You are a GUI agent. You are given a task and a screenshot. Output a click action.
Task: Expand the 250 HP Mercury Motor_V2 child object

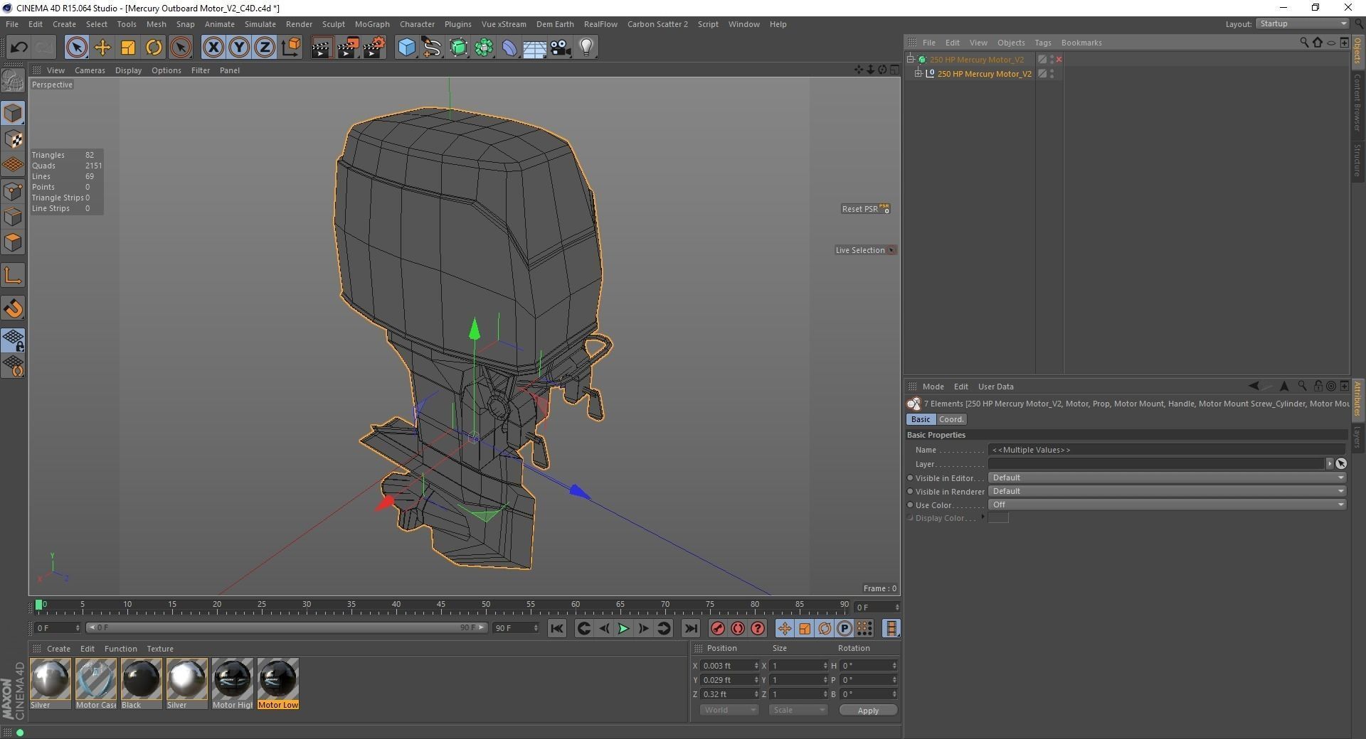click(x=918, y=74)
